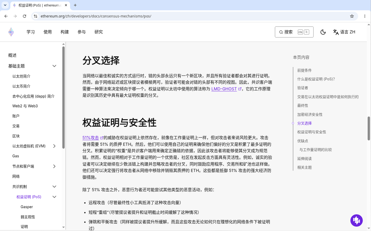
Task: Select 以太坊简介 in the sidebar
Action: 21,76
